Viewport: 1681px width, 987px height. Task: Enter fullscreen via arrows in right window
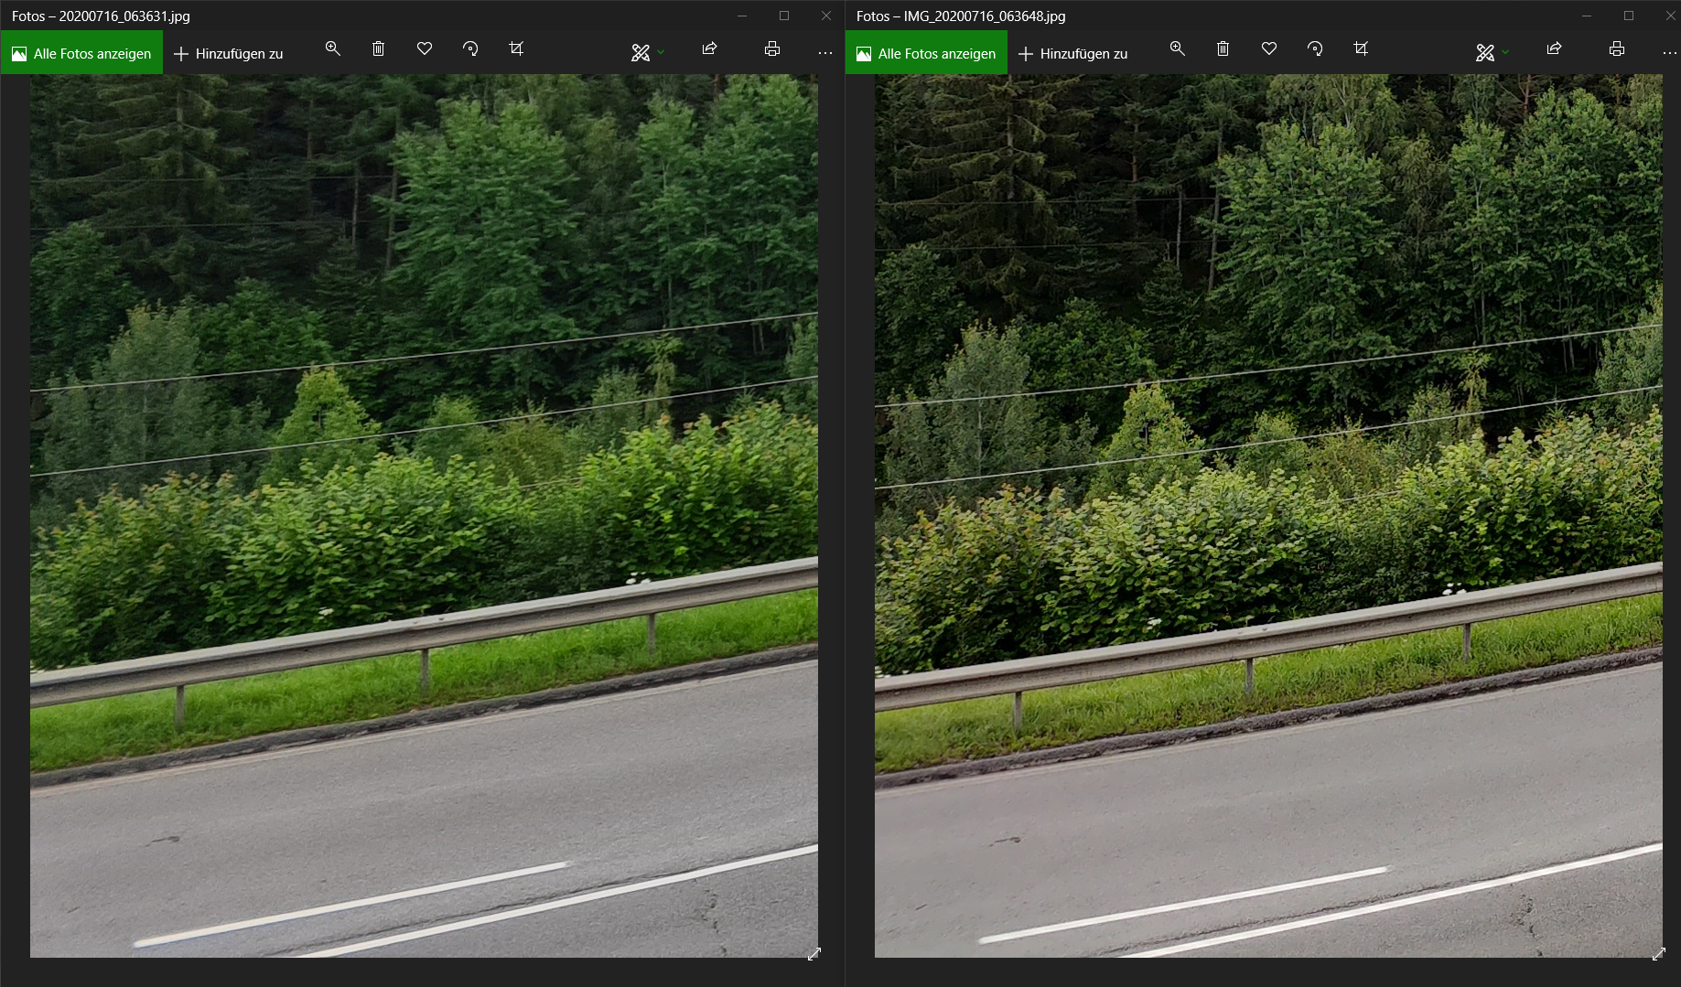tap(1659, 954)
